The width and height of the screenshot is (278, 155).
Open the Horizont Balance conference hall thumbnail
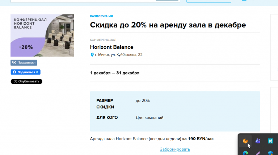(x=42, y=35)
